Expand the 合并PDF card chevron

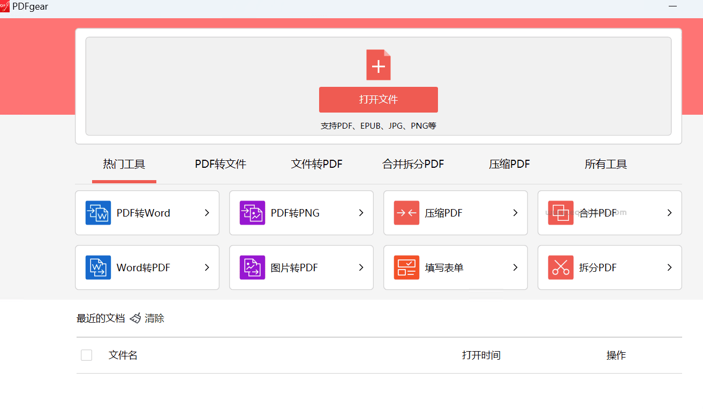point(669,213)
